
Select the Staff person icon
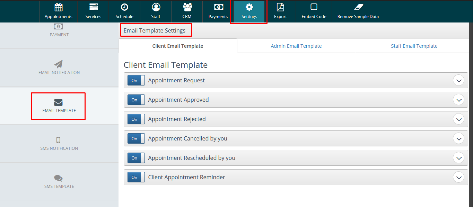[156, 7]
